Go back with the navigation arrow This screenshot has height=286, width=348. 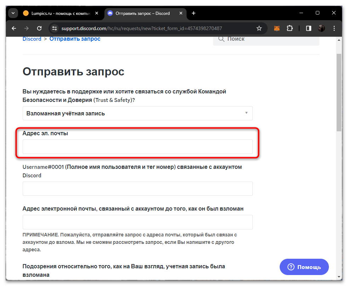coord(14,28)
